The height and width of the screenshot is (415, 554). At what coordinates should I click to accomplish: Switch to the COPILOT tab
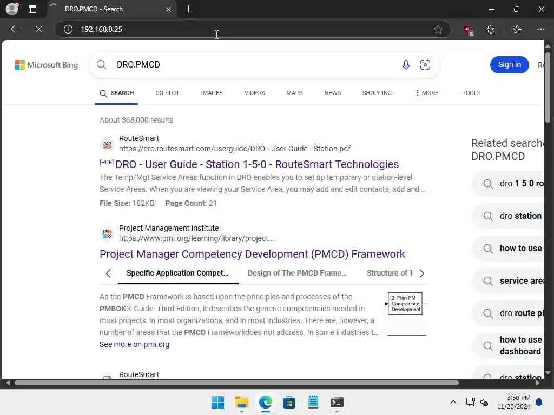[x=167, y=93]
